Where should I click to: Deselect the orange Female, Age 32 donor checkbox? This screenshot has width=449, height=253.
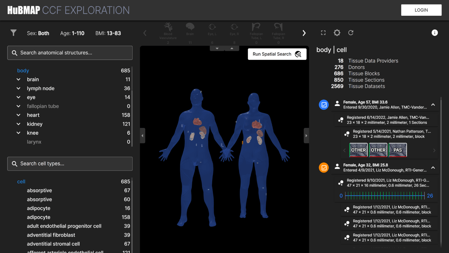tap(324, 167)
